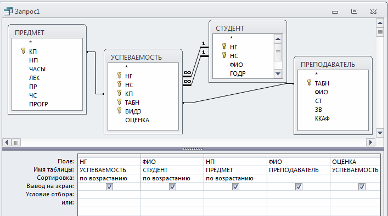Select the ТАБН key field in ПРЕПОДАВАТЕЛЬ table
This screenshot has height=216, width=388.
[322, 83]
